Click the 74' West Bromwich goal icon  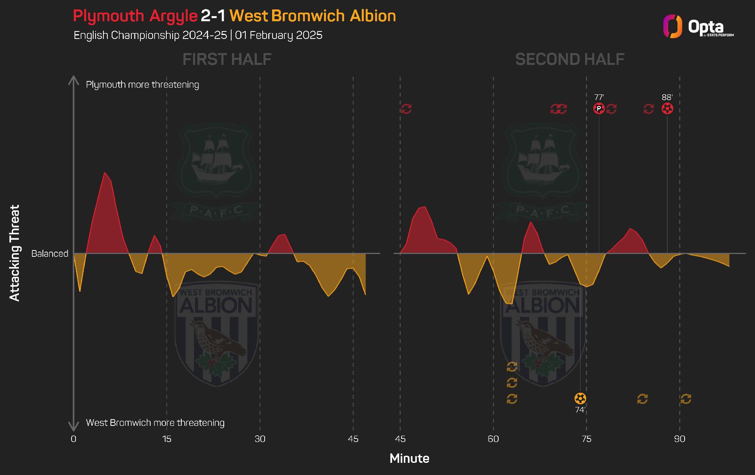(580, 399)
